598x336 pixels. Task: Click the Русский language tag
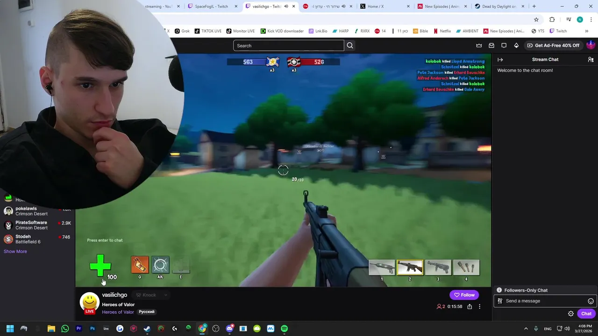click(147, 312)
